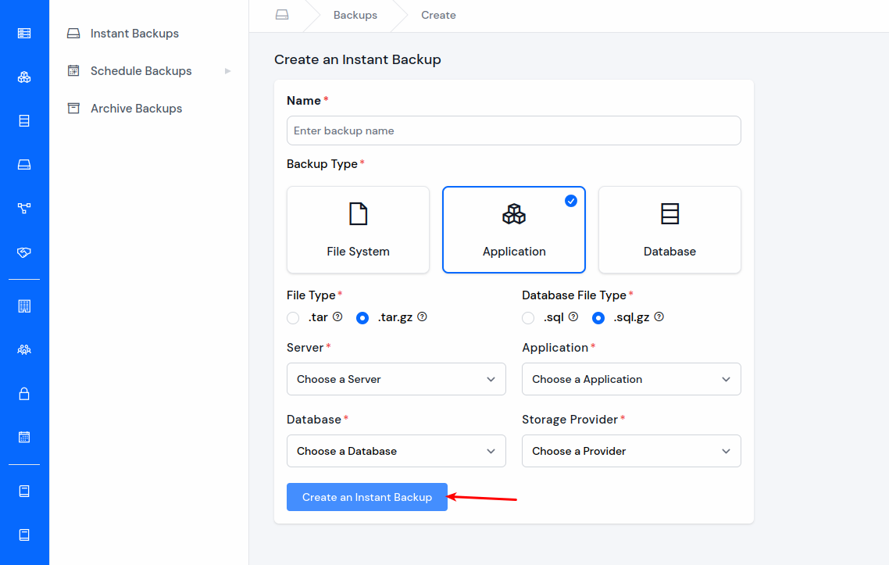This screenshot has height=565, width=889.
Task: Open the Choose a Server dropdown
Action: [396, 379]
